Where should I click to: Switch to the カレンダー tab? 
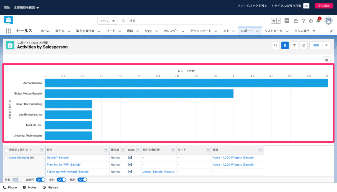point(171,31)
